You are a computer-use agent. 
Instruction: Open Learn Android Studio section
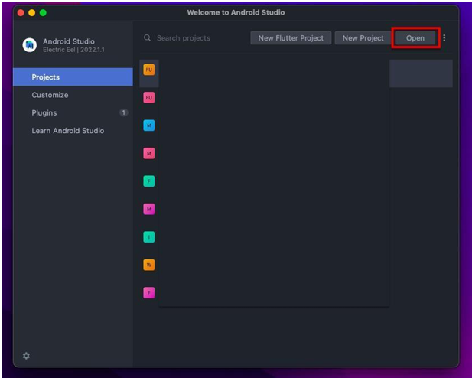point(68,131)
